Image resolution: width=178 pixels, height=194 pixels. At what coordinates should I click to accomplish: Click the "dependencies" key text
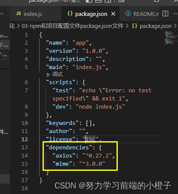coord(69,148)
